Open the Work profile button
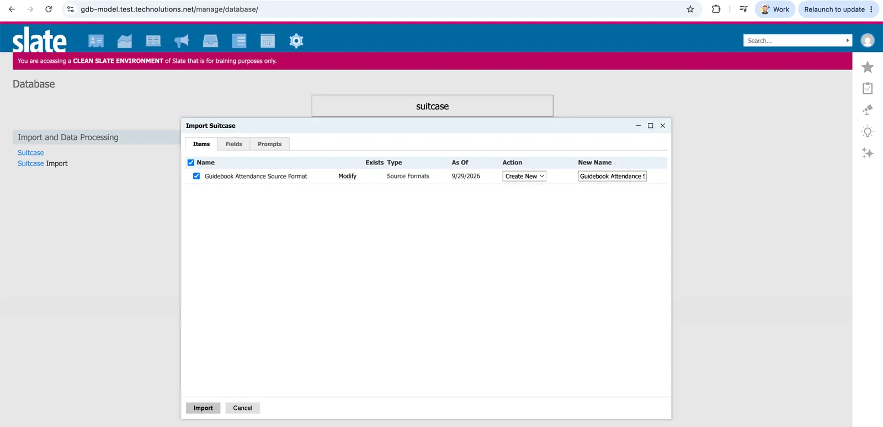 (x=775, y=9)
